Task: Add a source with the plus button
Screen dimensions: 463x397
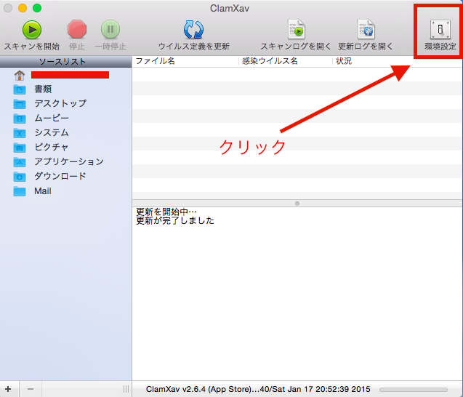Action: click(x=8, y=389)
